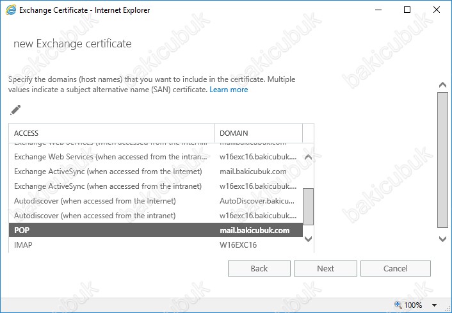Screen dimensions: 452x313
Task: Click the Back button
Action: [x=259, y=268]
